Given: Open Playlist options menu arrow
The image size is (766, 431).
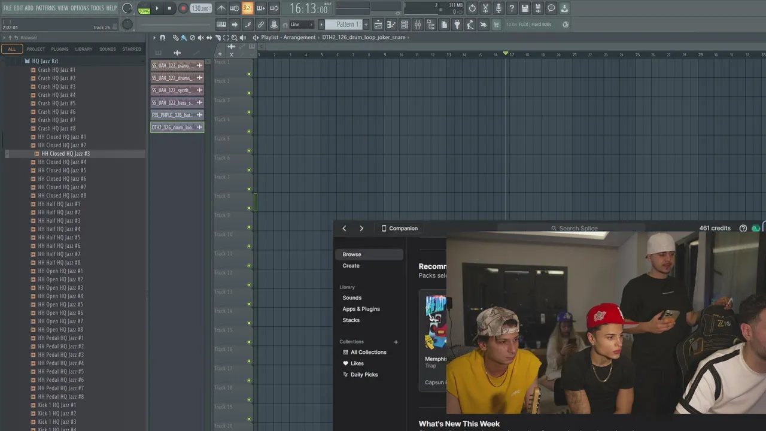Looking at the screenshot, I should [154, 37].
